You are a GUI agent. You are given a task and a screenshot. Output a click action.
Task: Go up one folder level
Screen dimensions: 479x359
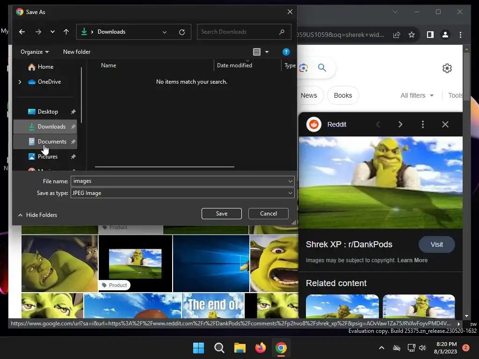click(x=66, y=32)
